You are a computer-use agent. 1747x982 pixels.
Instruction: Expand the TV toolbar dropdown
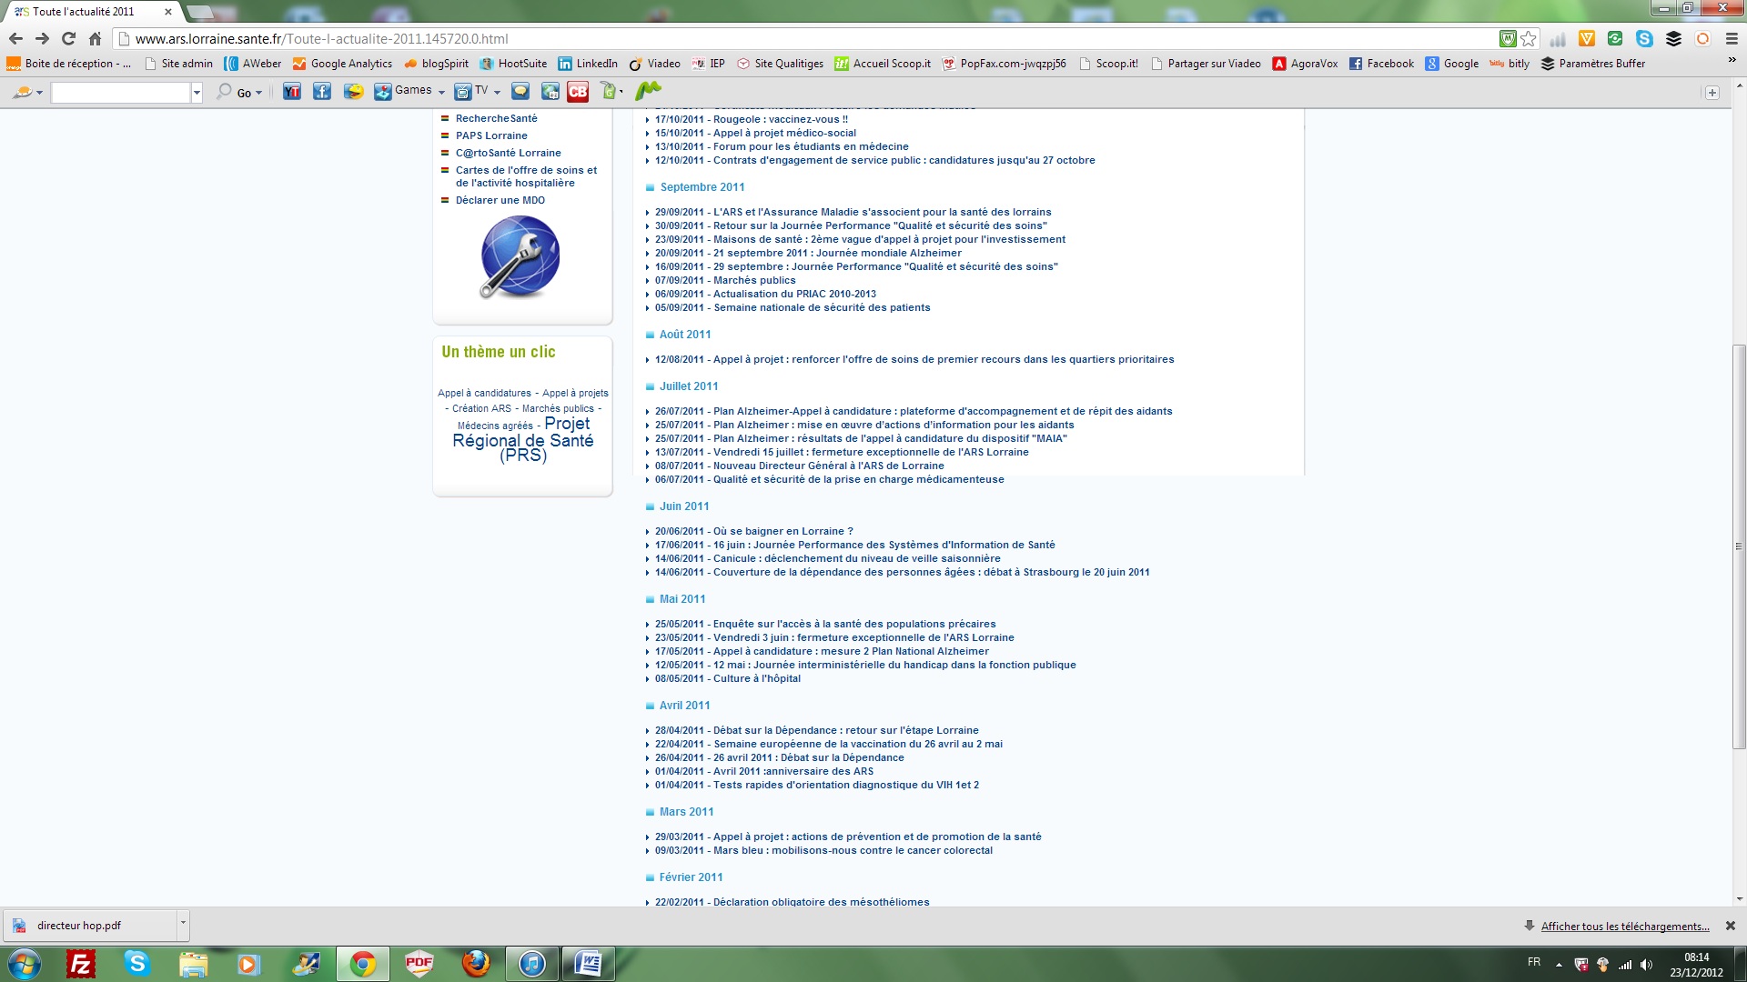point(497,92)
